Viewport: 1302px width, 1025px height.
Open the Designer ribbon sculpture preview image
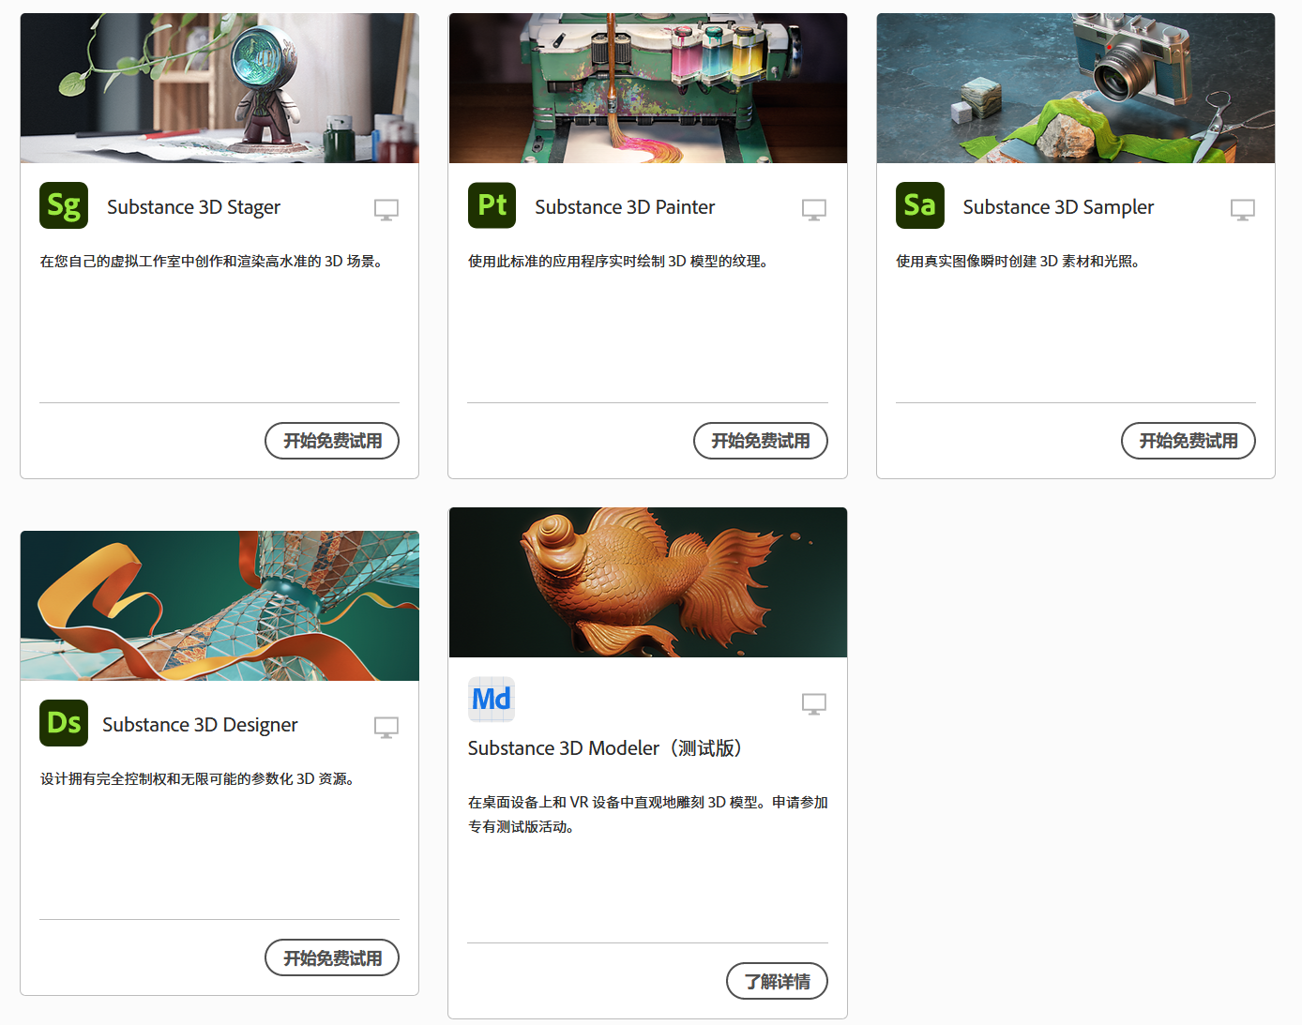point(220,606)
